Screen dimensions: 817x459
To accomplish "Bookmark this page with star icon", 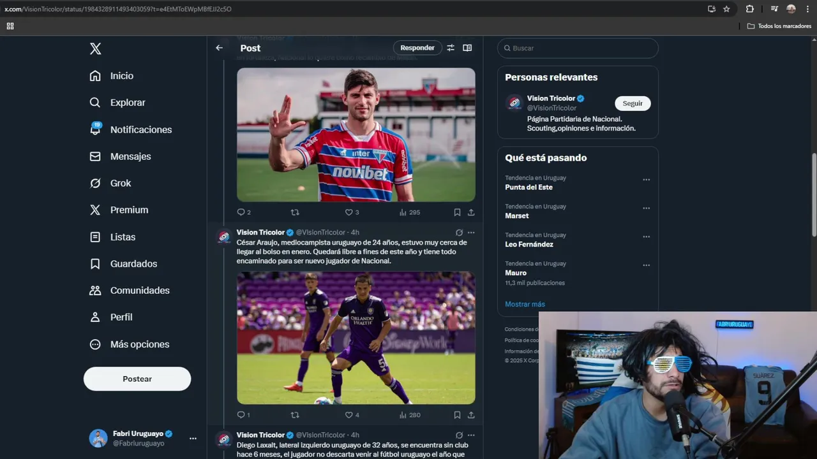I will 726,9.
